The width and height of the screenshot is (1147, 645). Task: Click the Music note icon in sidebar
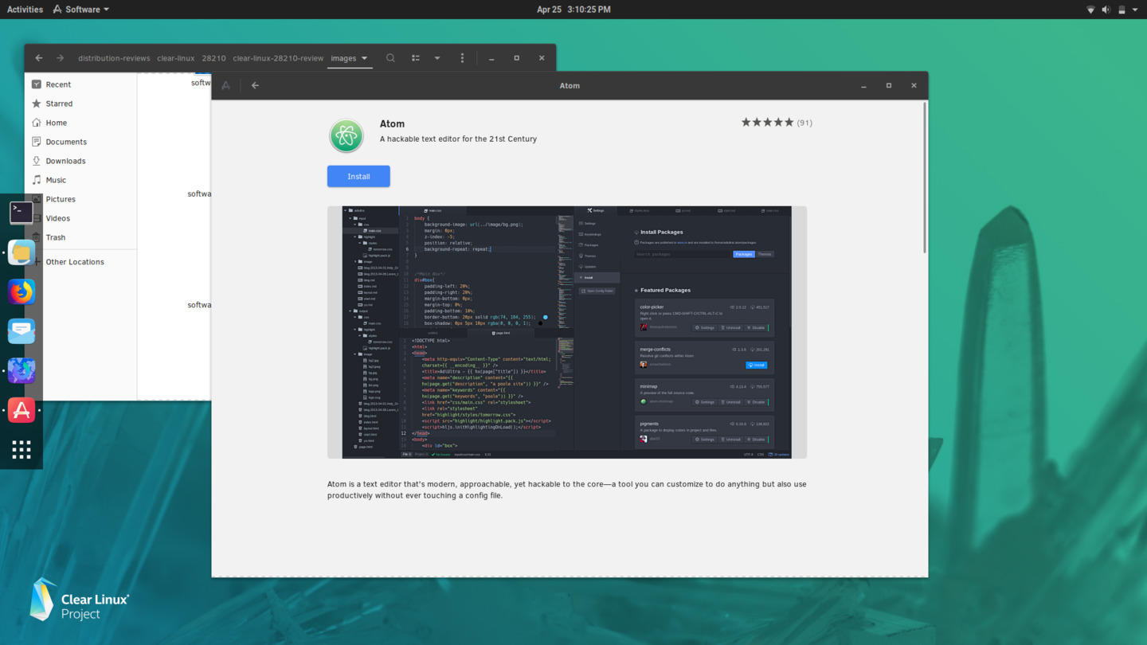[x=36, y=180]
